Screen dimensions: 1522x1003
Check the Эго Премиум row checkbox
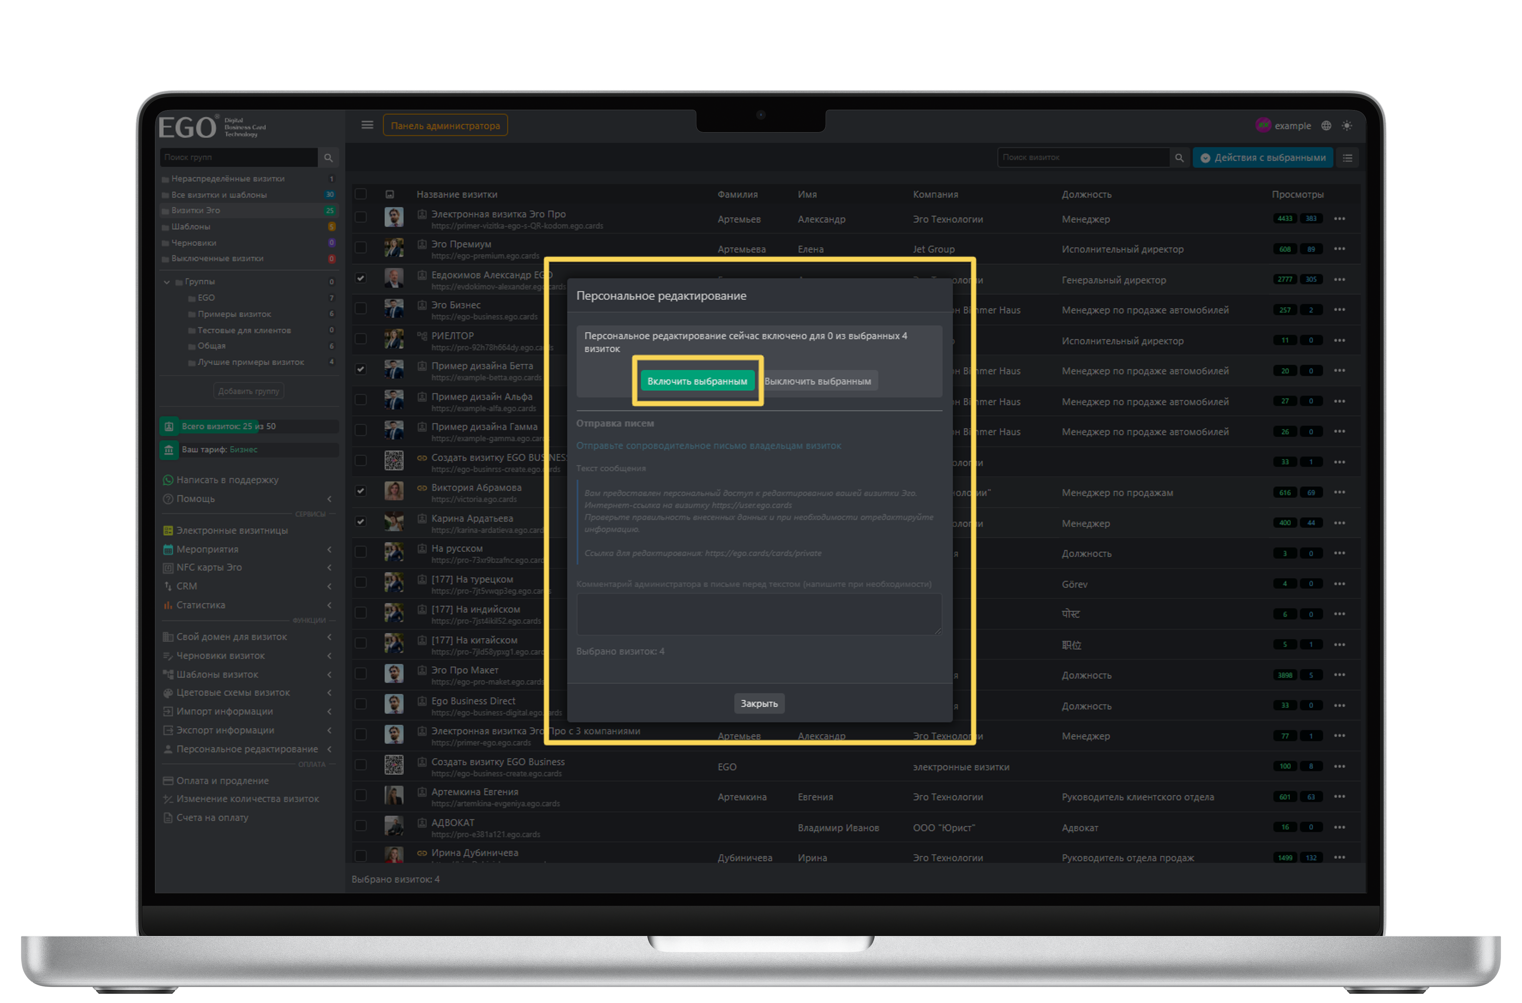pos(361,247)
